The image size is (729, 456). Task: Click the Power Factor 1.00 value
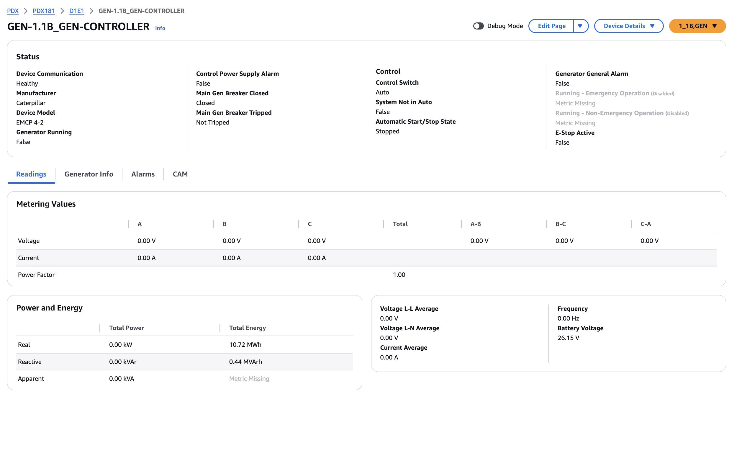[399, 274]
